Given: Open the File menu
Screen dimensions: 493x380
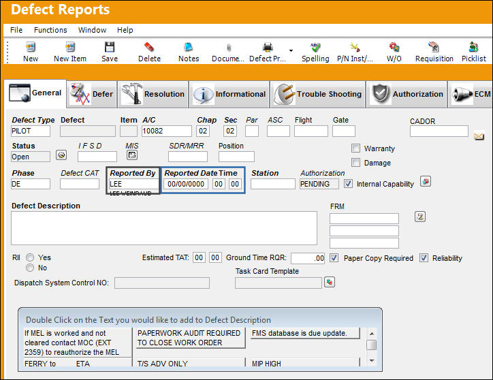Looking at the screenshot, I should pyautogui.click(x=16, y=30).
